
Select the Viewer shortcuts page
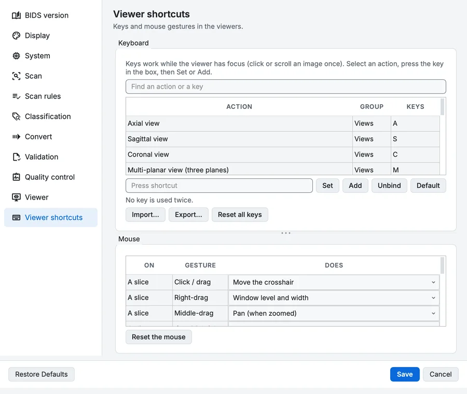pos(51,218)
